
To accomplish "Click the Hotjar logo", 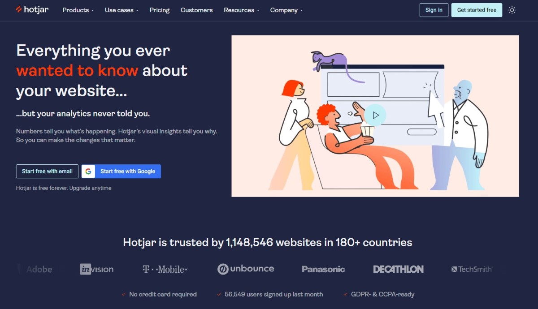I will (x=32, y=10).
